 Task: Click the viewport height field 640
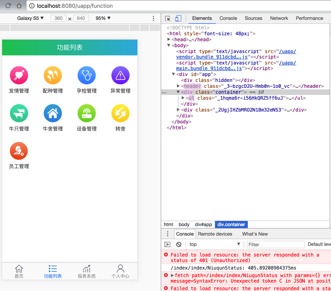pyautogui.click(x=81, y=18)
